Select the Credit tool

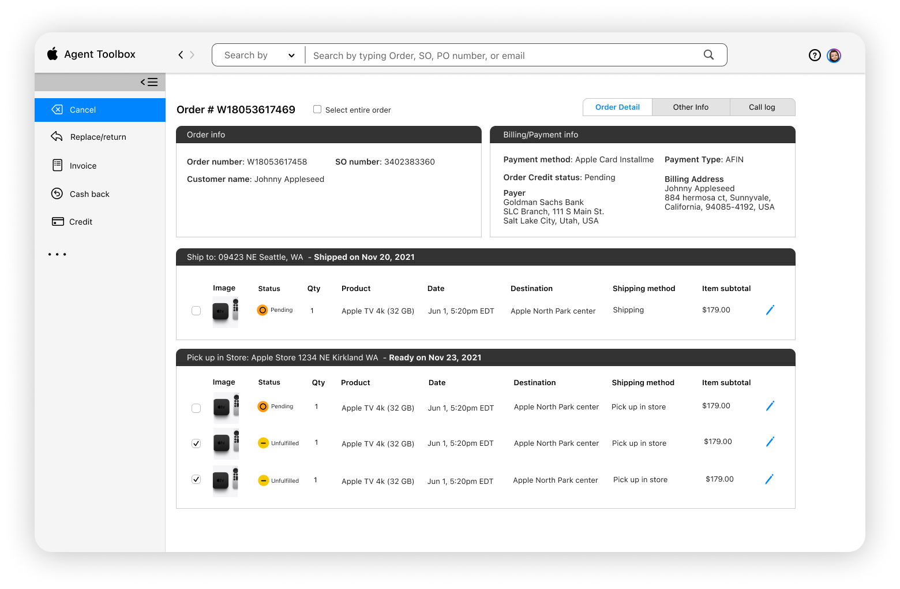[x=81, y=221]
